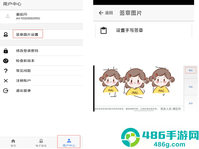Tap the back arrow beside 返回
The width and height of the screenshot is (199, 149).
[101, 13]
